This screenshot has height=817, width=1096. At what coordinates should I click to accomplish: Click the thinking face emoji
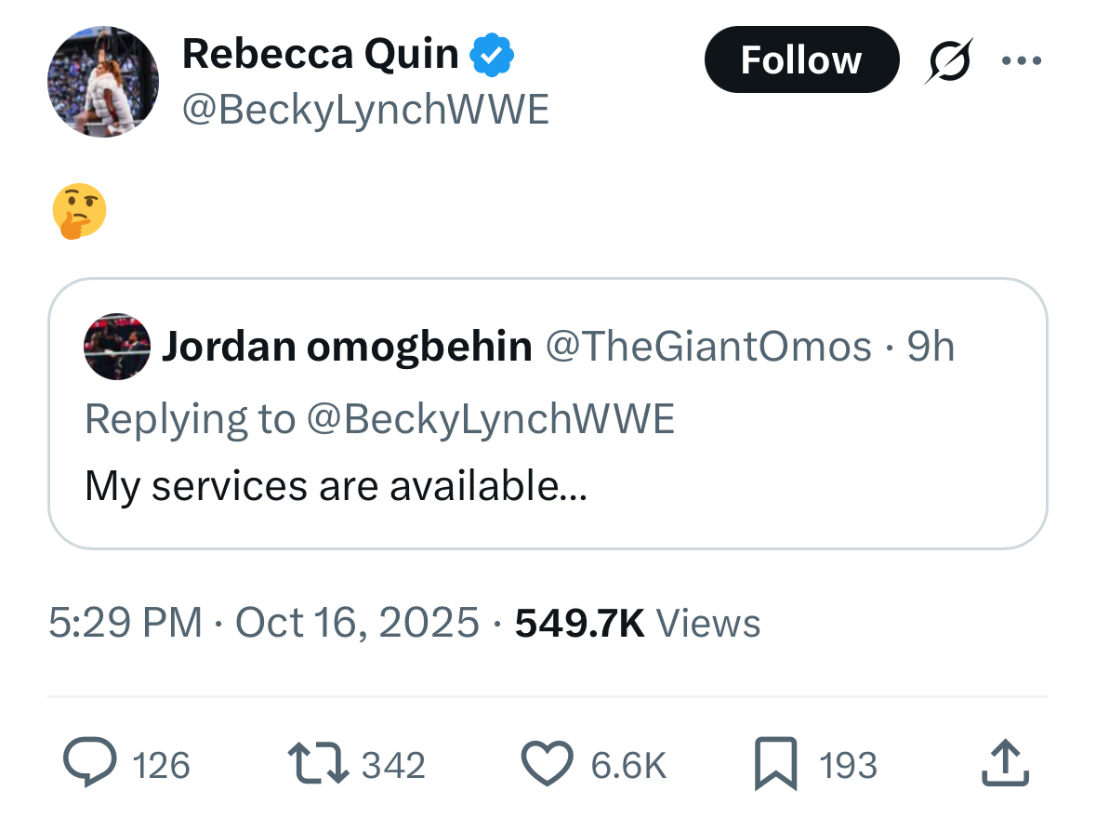coord(79,211)
